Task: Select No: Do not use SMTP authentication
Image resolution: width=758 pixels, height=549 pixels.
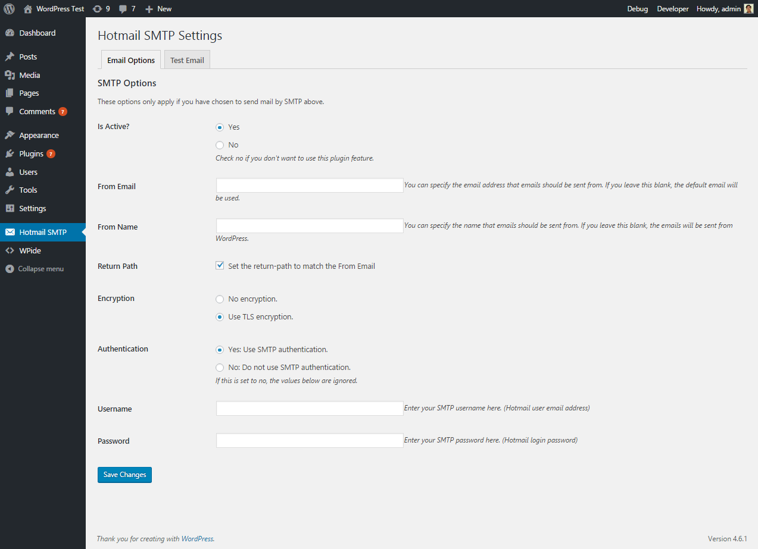Action: pyautogui.click(x=220, y=368)
